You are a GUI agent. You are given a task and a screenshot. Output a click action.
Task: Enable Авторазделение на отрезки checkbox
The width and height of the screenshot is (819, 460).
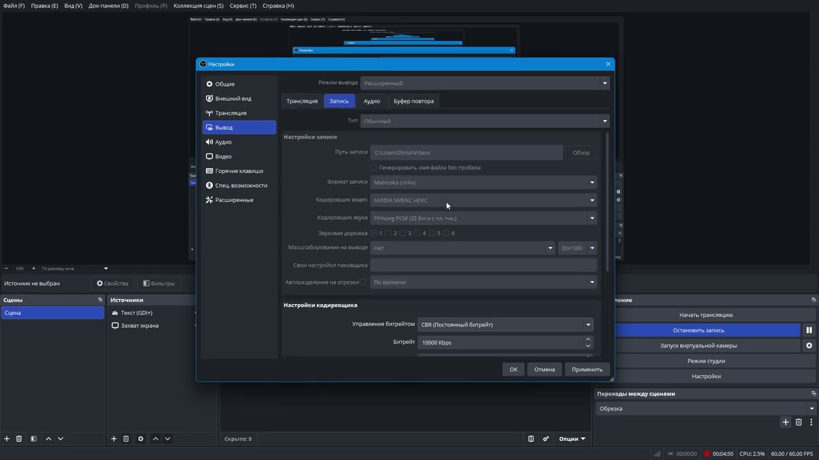[363, 282]
